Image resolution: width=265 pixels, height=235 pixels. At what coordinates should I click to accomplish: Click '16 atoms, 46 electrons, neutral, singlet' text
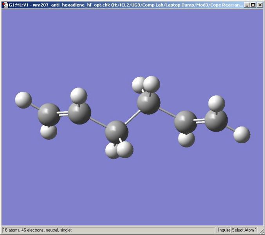[x=37, y=230]
